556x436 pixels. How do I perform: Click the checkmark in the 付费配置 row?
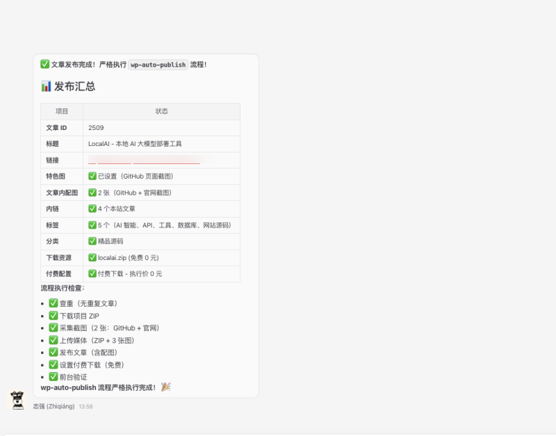[93, 273]
